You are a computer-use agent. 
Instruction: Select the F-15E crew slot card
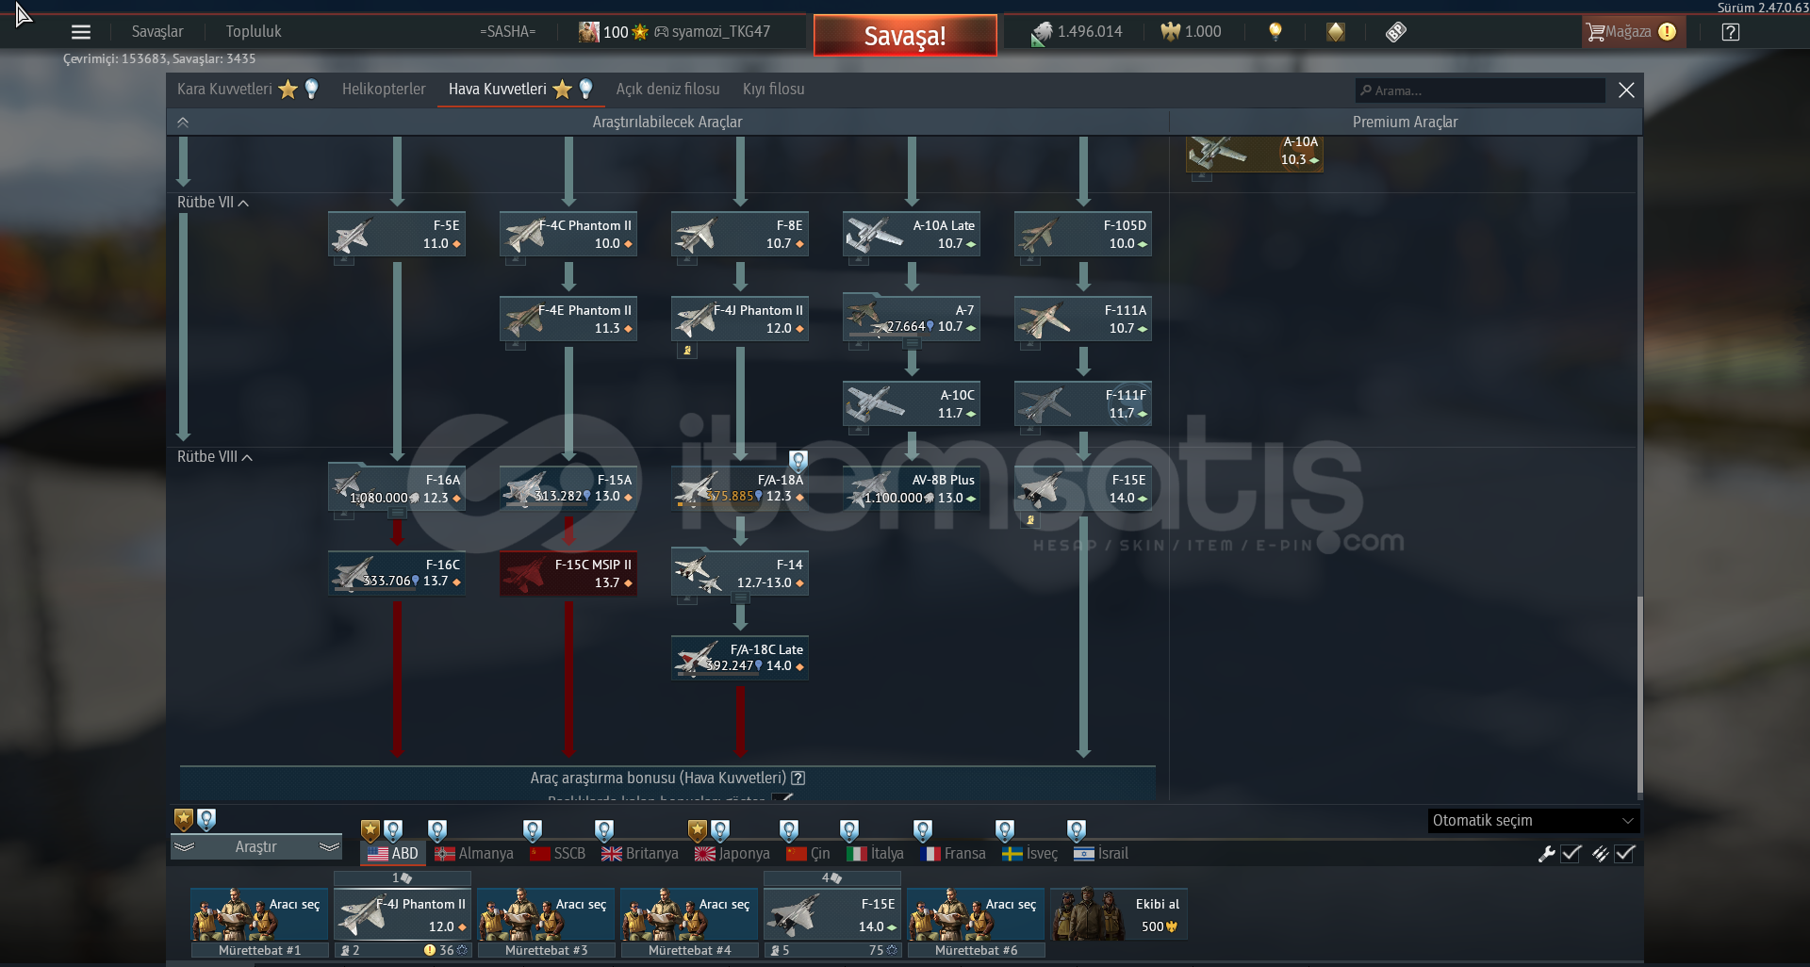(x=832, y=914)
